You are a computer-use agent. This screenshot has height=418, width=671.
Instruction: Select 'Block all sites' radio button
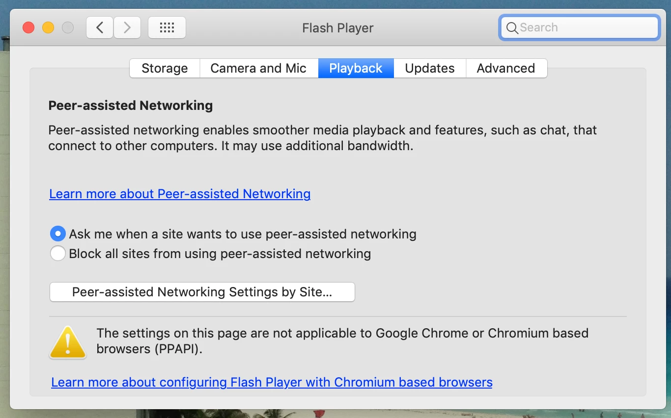click(x=58, y=253)
